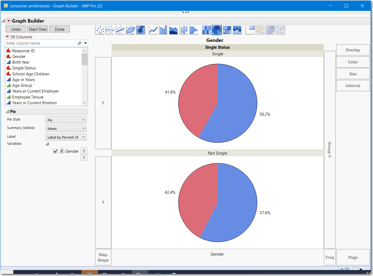Viewport: 373px width, 276px height.
Task: Switch to the Line element
Action: [x=153, y=30]
